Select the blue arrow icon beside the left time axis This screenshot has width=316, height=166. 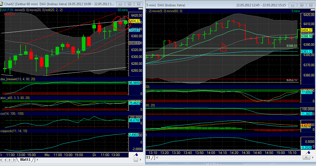pyautogui.click(x=136, y=155)
